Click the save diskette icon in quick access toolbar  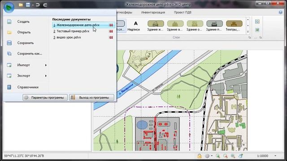pos(28,5)
